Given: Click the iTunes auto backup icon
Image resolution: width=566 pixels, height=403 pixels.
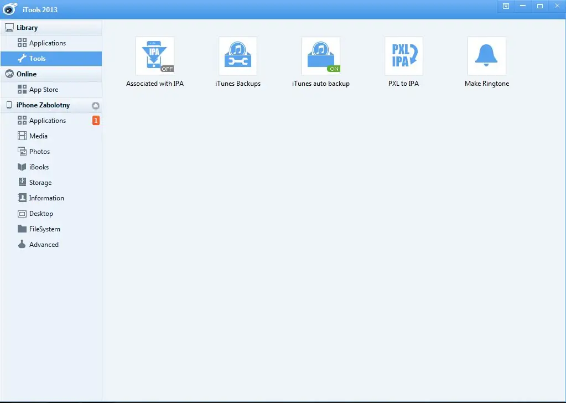Looking at the screenshot, I should click(321, 55).
